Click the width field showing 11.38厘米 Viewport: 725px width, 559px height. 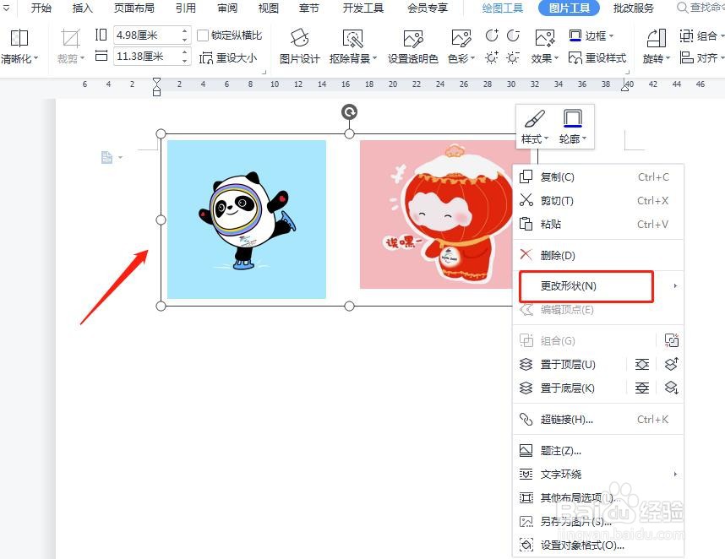click(x=146, y=57)
